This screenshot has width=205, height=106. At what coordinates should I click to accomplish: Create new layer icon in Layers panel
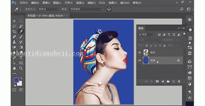(174, 81)
